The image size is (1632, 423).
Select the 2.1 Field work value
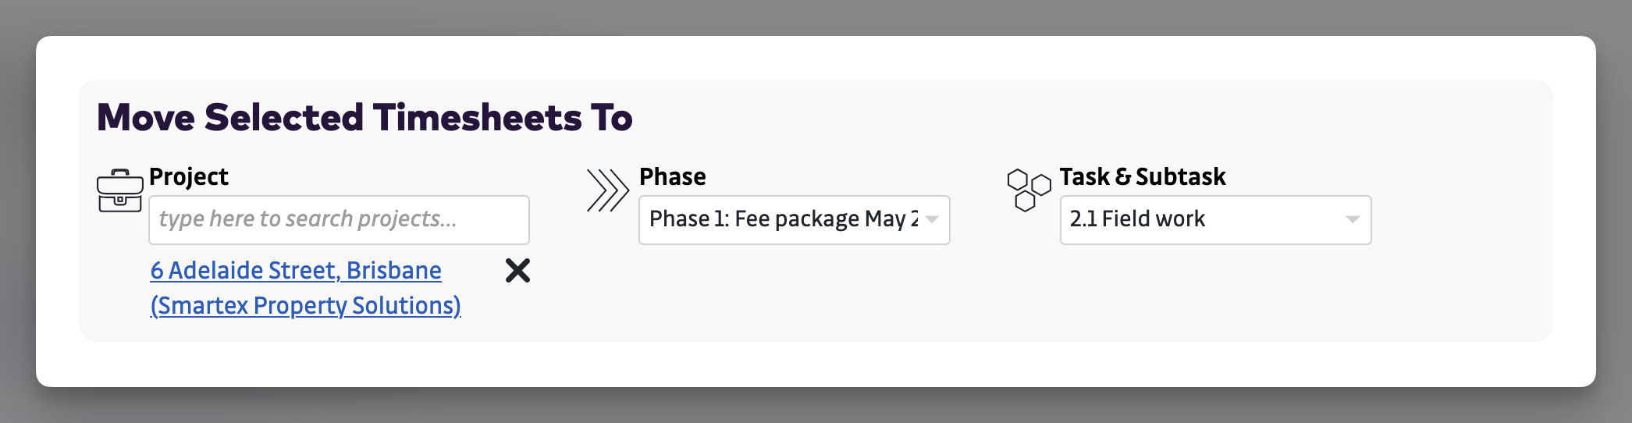click(x=1137, y=219)
